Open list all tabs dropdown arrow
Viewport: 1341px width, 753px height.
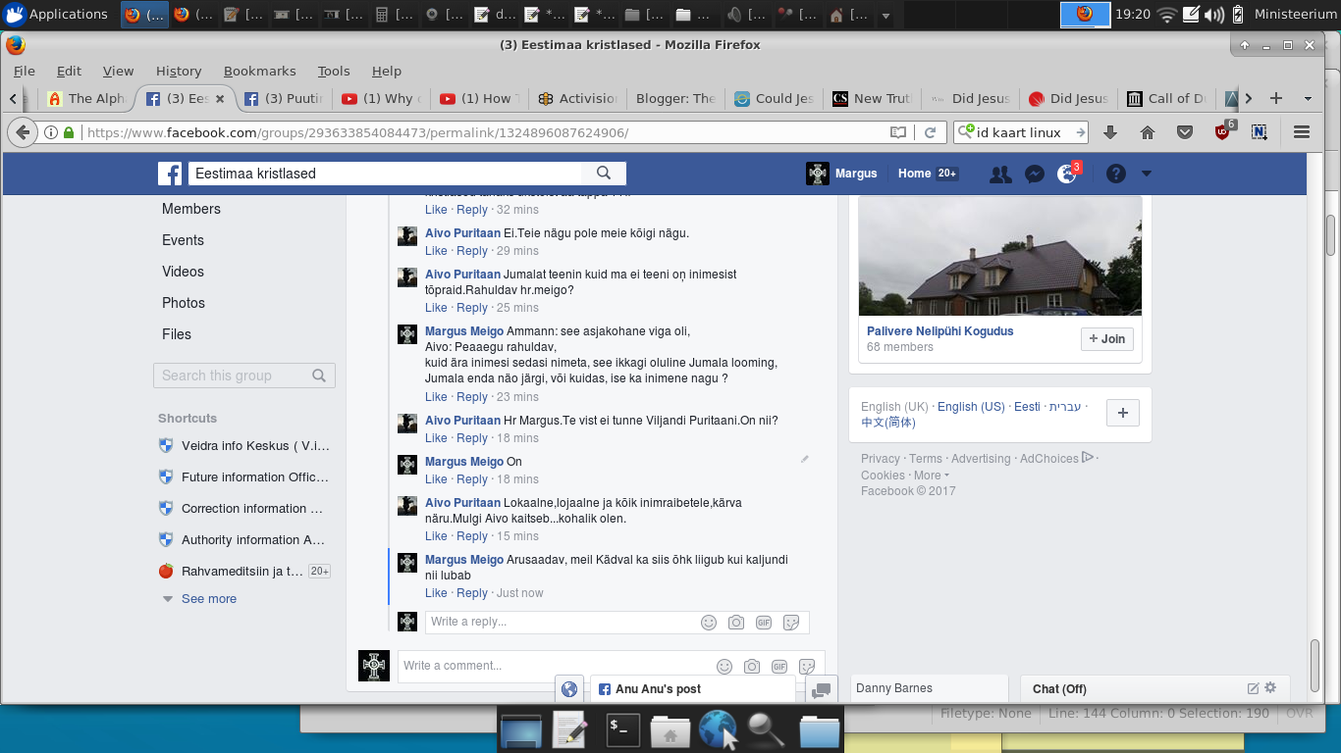(x=1308, y=98)
